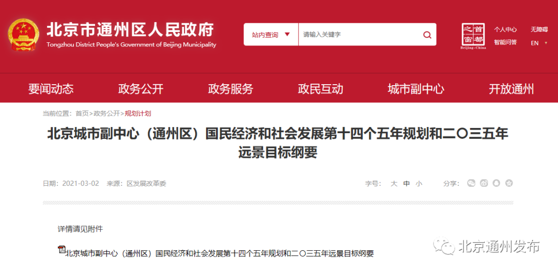Viewport: 558px width, 271px height.
Task: Open the 政务公开 navigation menu
Action: pyautogui.click(x=141, y=89)
